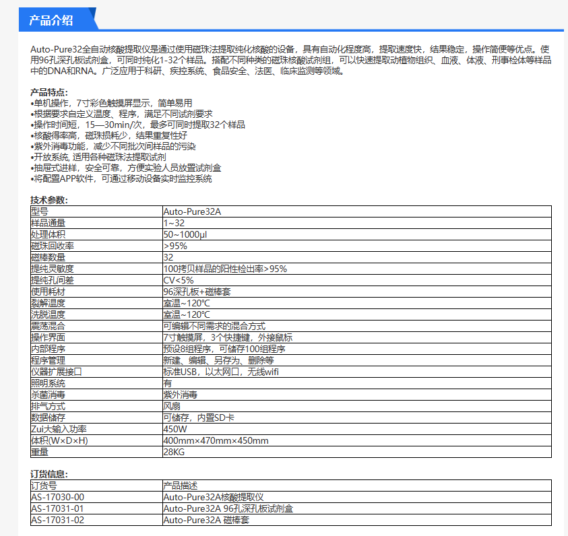
Task: Click the bullet starting with 单机操作
Action: (111, 103)
